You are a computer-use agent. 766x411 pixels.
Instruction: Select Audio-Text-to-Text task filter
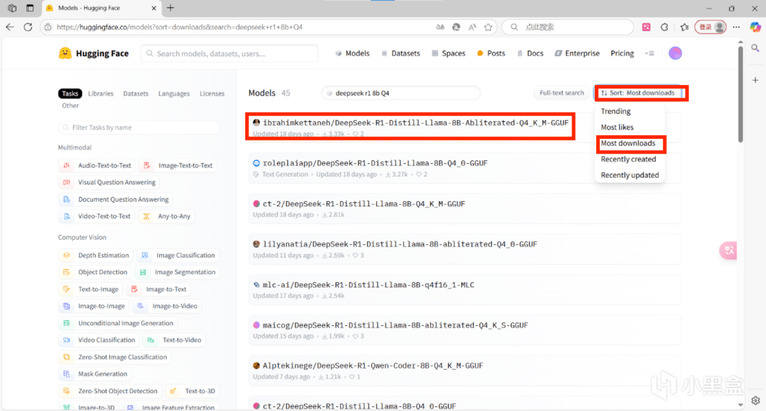pyautogui.click(x=97, y=165)
